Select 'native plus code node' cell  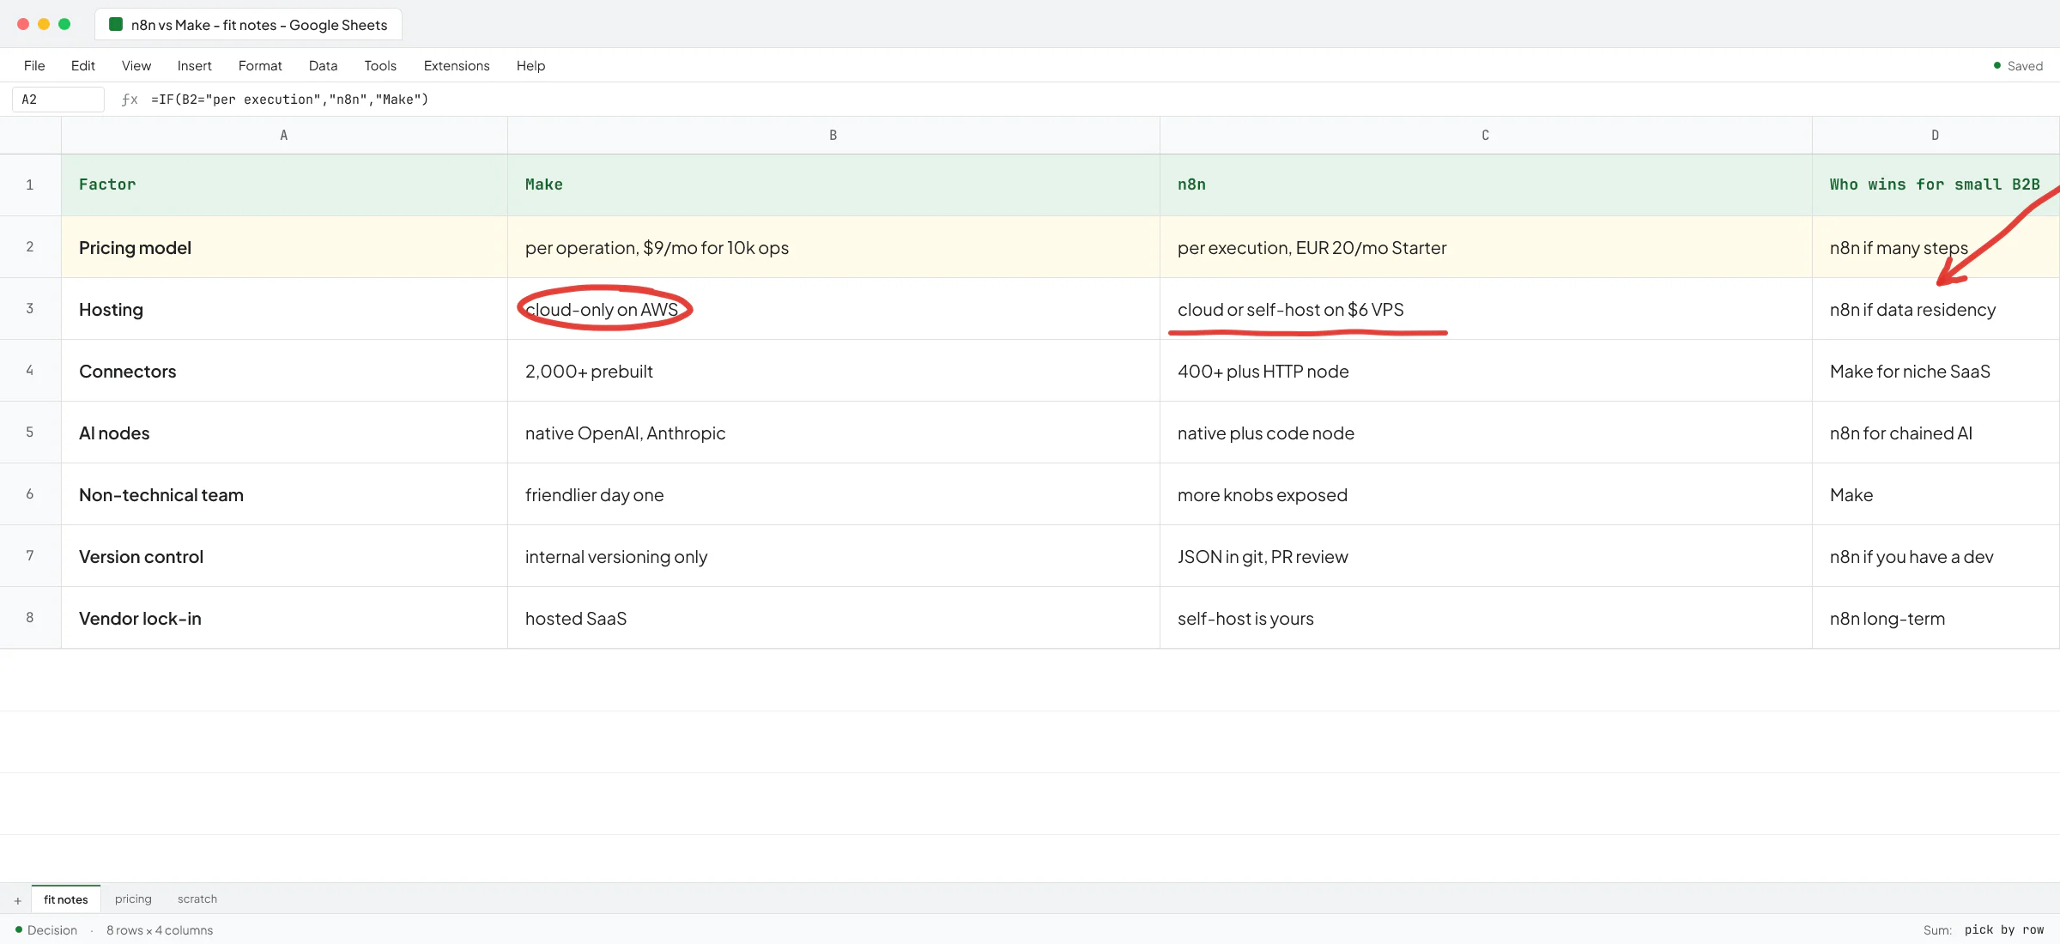(1486, 433)
